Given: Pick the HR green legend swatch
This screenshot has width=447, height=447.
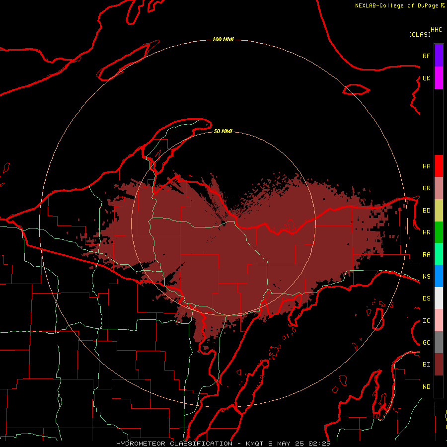Looking at the screenshot, I should (x=439, y=232).
